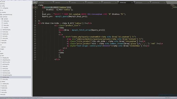This screenshot has width=177, height=99.
Task: Select the images folder in sidebar
Action: (2, 49)
